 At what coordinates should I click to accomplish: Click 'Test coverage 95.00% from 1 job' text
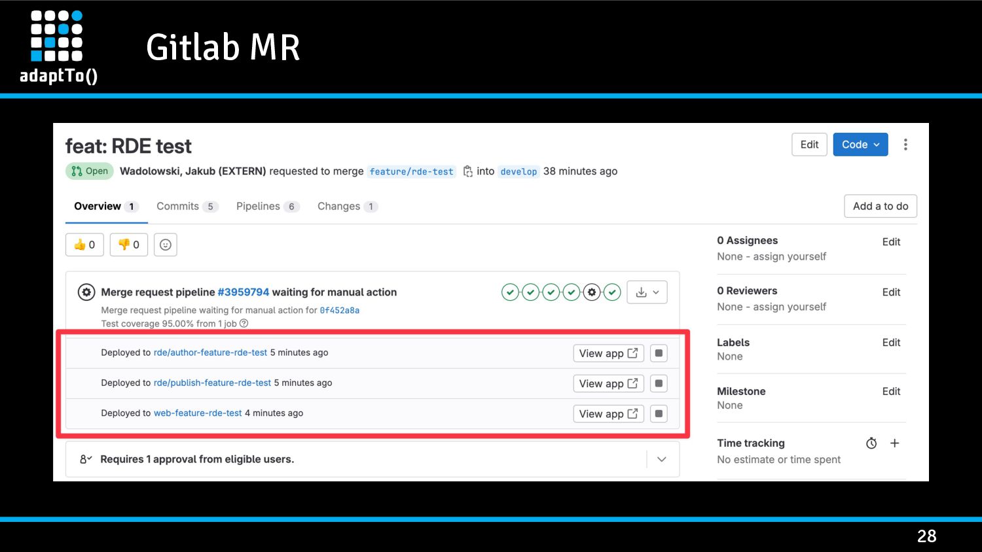(x=169, y=324)
